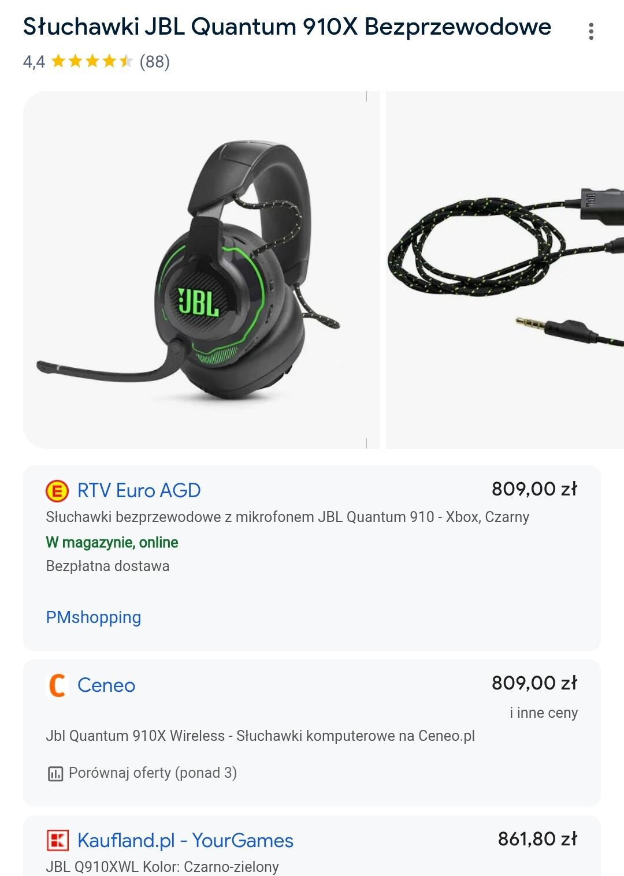
Task: Tap the RTV Euro AGD logo icon
Action: click(57, 491)
